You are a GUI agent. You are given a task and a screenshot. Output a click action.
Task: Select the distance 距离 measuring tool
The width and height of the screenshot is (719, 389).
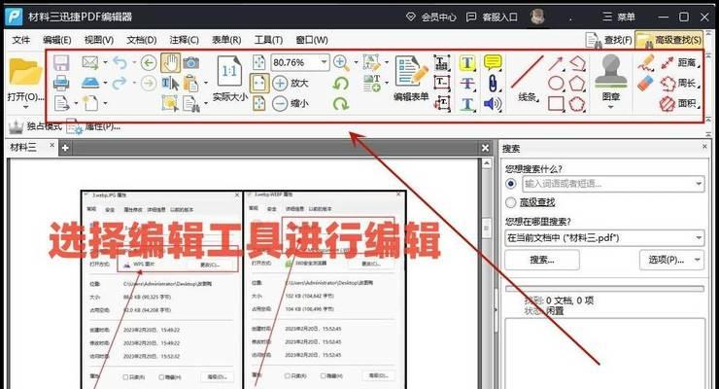pyautogui.click(x=679, y=62)
